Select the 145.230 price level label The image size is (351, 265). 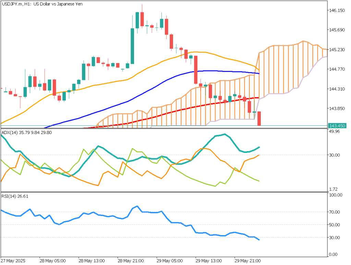[x=337, y=50]
